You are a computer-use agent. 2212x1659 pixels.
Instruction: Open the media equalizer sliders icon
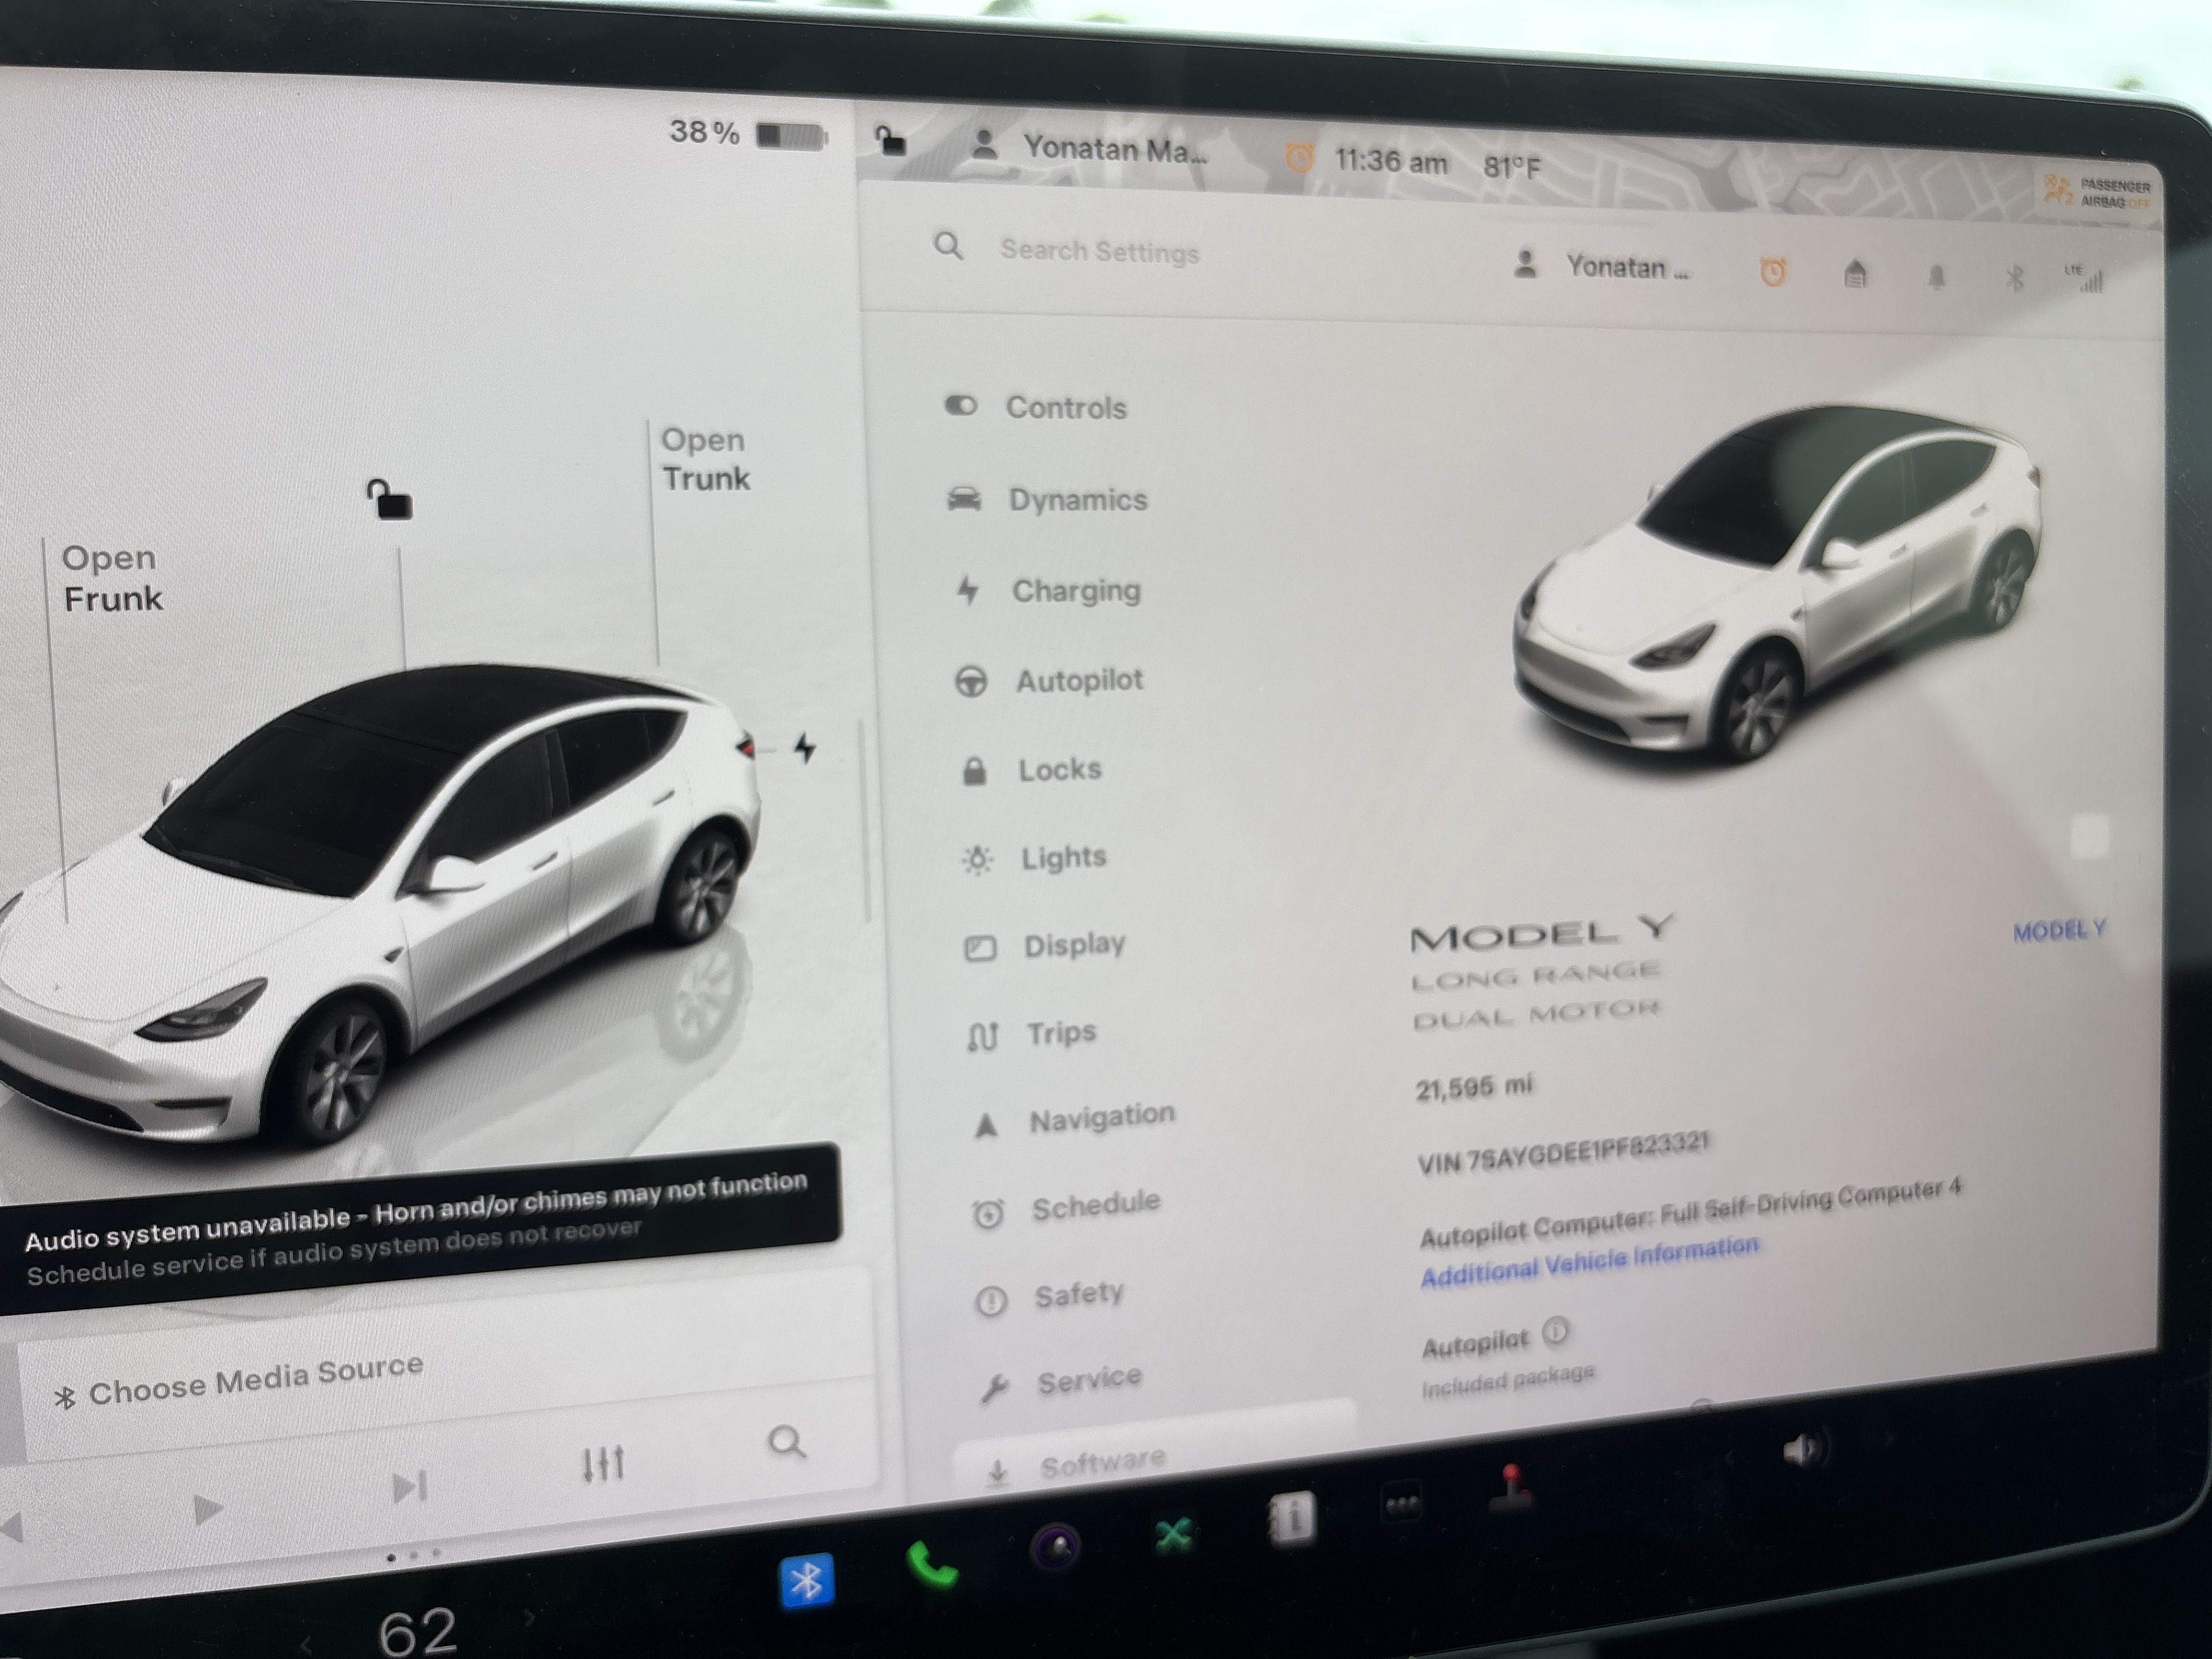pos(604,1464)
